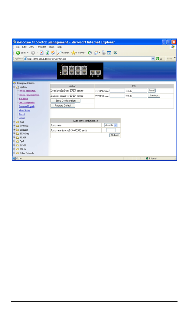Open the Edit menu
Image resolution: width=189 pixels, height=318 pixels.
[24, 47]
